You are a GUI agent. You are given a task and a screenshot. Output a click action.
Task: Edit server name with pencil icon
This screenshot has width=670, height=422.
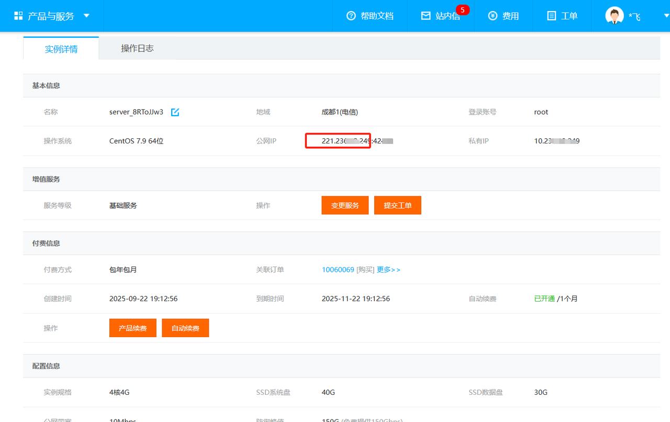pos(175,112)
